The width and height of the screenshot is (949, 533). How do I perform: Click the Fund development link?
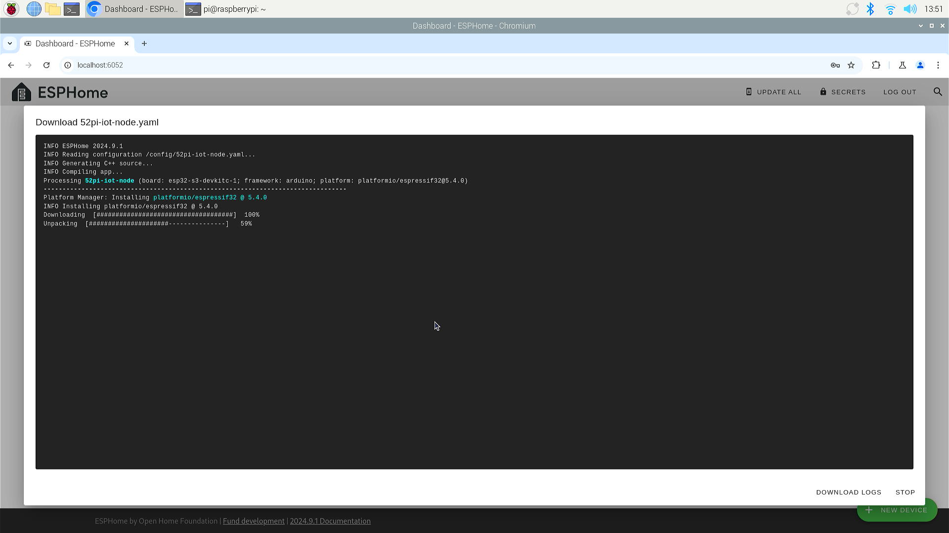pyautogui.click(x=254, y=521)
